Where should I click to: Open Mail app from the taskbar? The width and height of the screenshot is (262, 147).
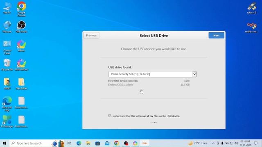[x=107, y=143]
